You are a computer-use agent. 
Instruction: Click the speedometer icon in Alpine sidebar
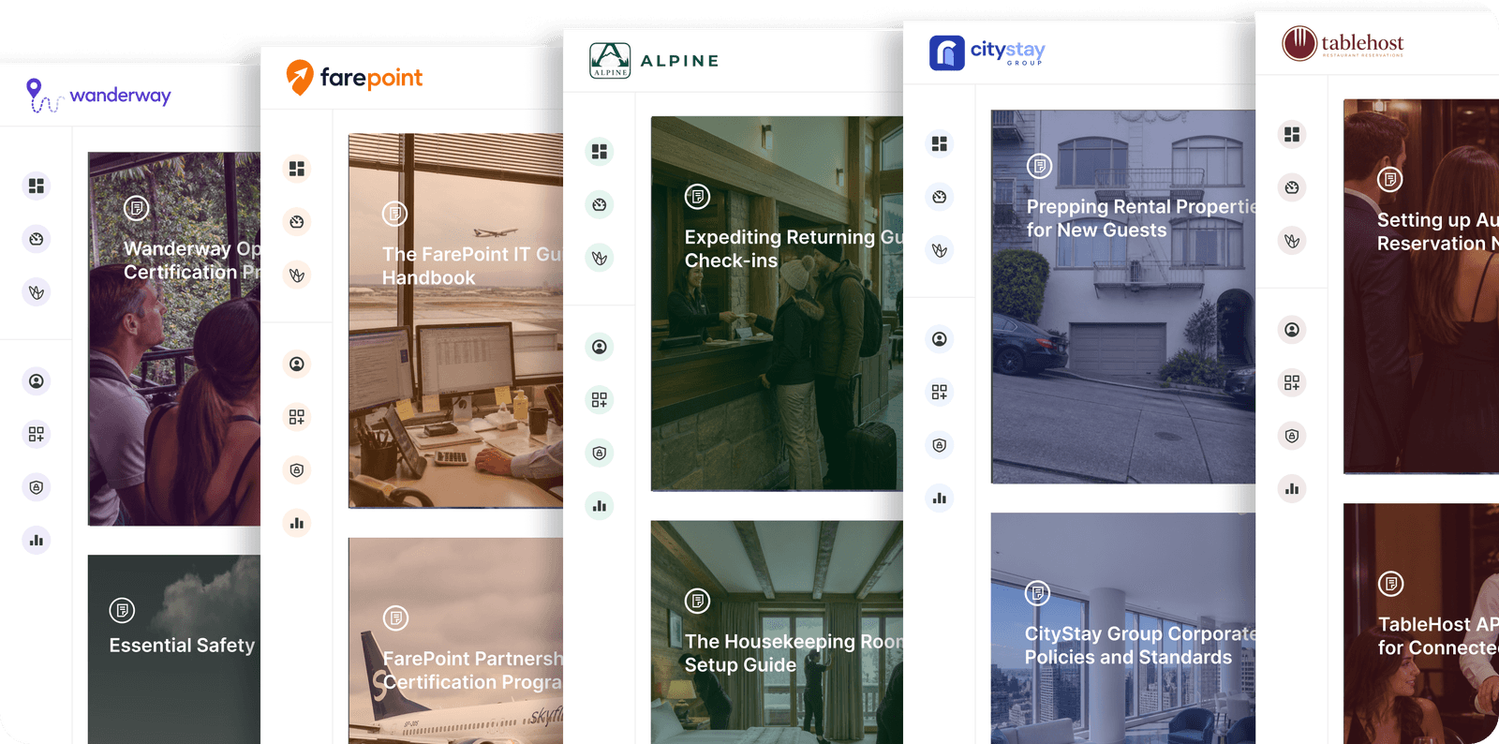tap(600, 204)
